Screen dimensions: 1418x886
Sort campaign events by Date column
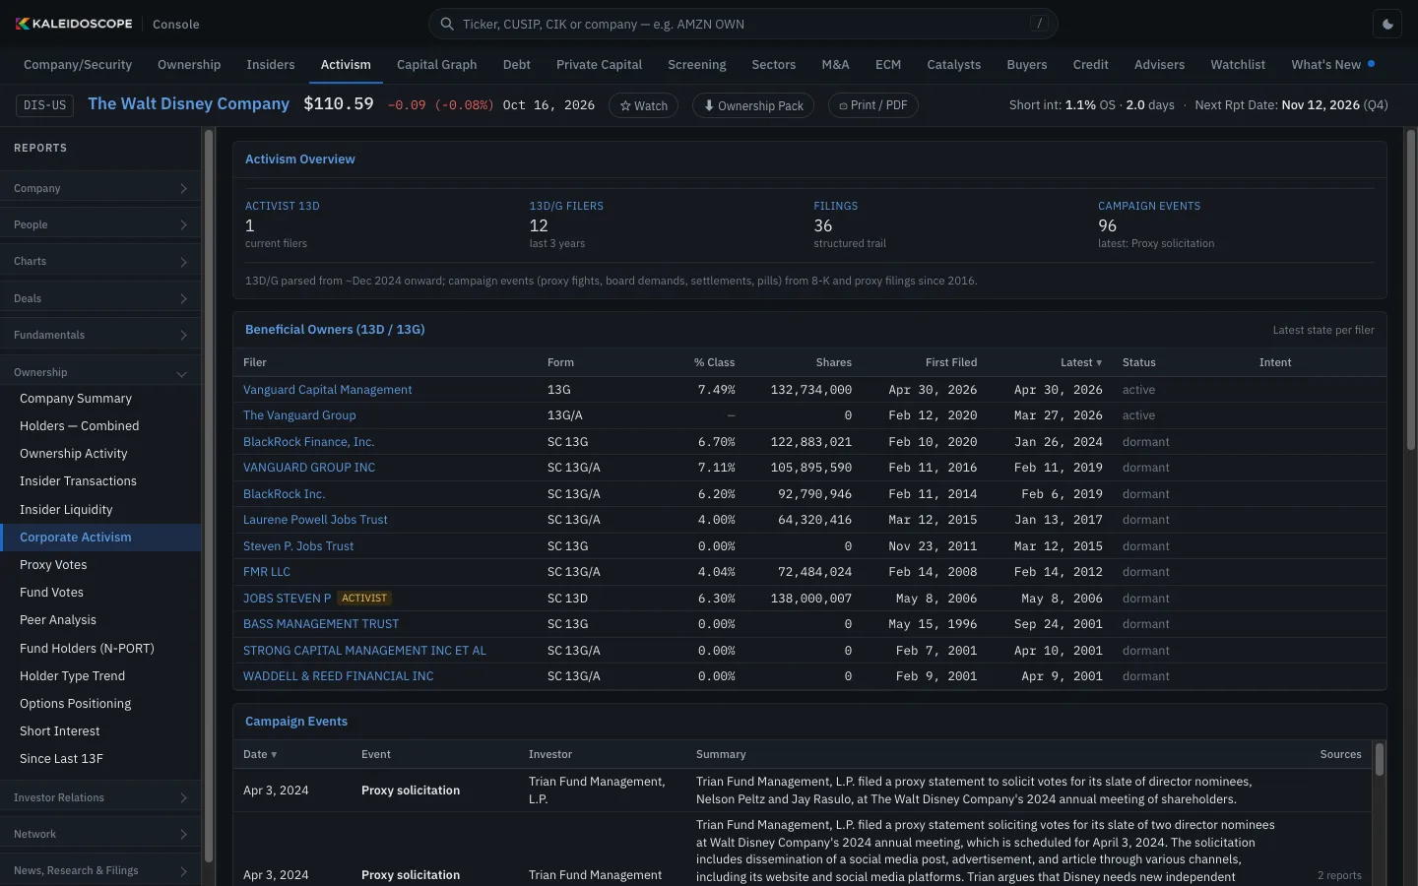coord(260,754)
